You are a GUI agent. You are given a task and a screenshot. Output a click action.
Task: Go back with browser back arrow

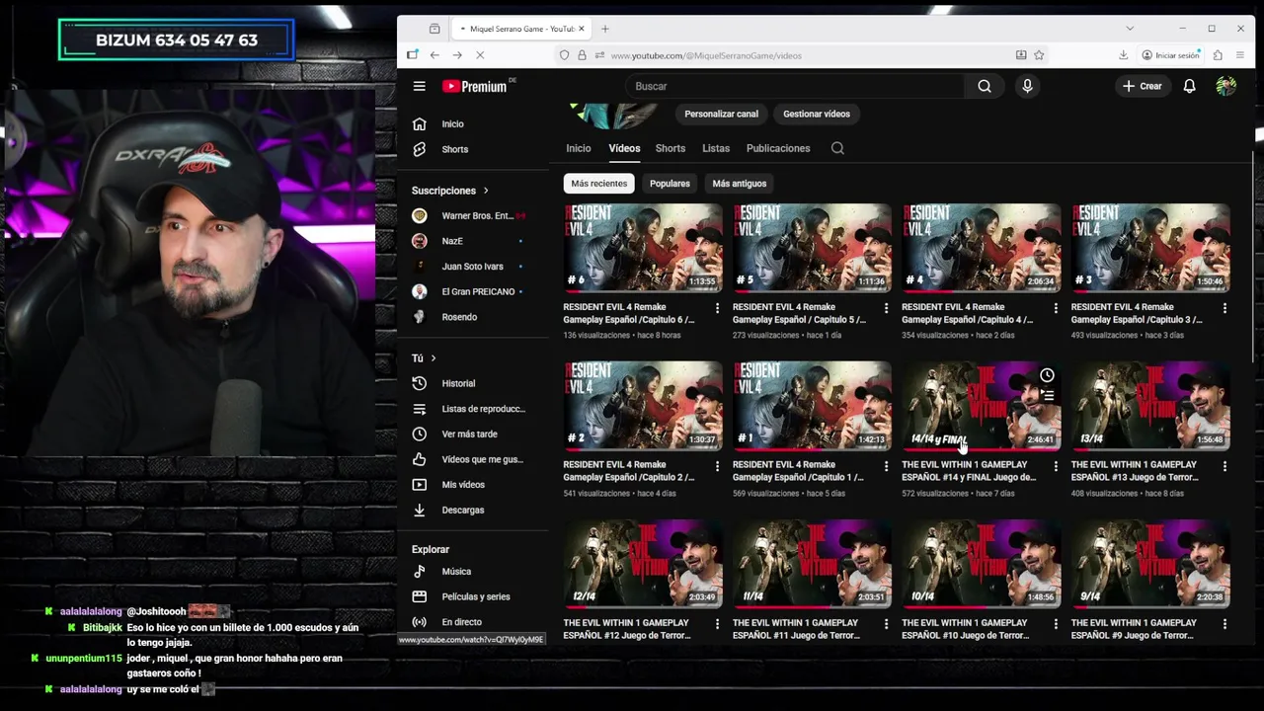(434, 55)
